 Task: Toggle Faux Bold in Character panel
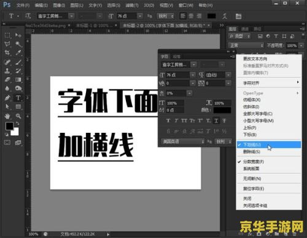[x=168, y=121]
